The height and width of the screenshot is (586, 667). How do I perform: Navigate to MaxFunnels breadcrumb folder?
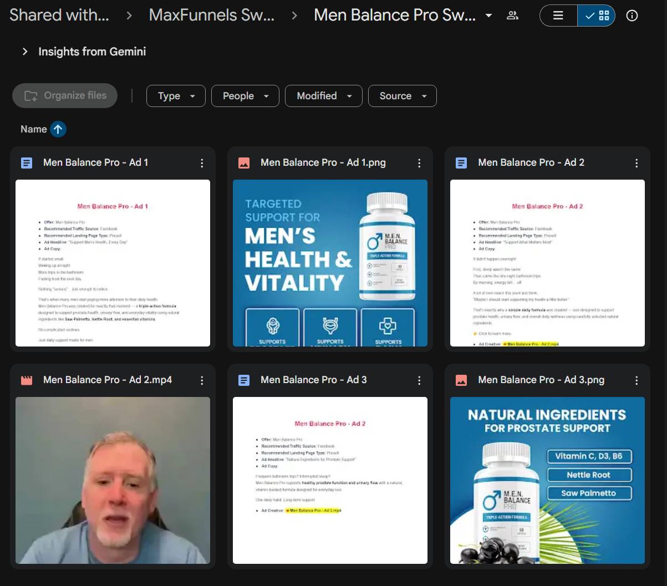click(x=211, y=16)
